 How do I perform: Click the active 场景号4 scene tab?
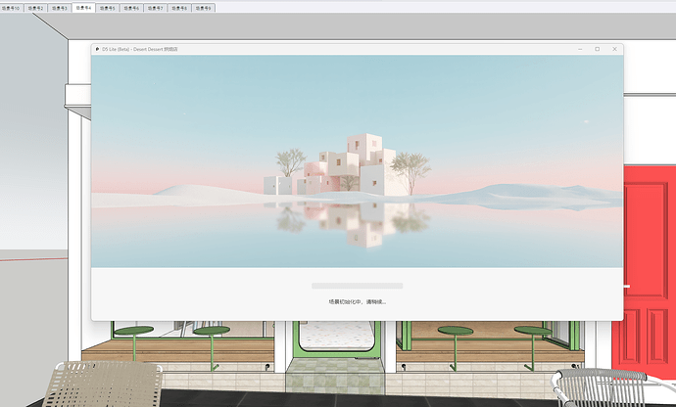[83, 7]
